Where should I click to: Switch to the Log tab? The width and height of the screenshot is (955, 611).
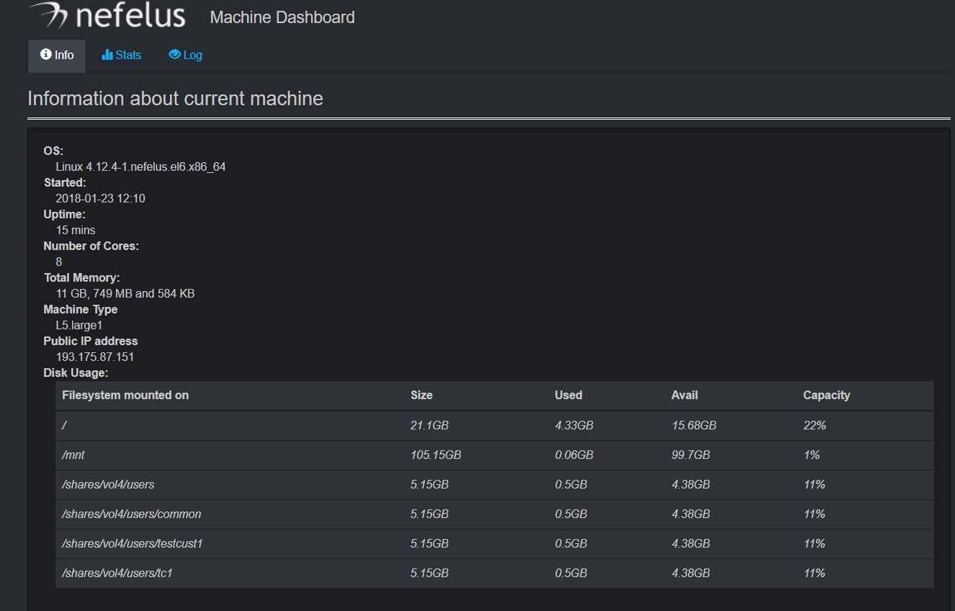[x=186, y=55]
